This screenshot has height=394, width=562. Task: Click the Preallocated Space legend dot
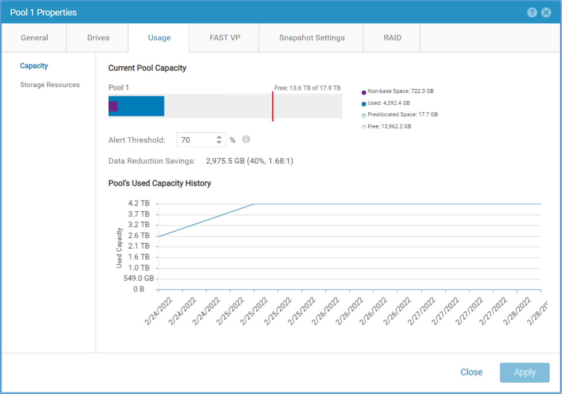click(x=363, y=116)
